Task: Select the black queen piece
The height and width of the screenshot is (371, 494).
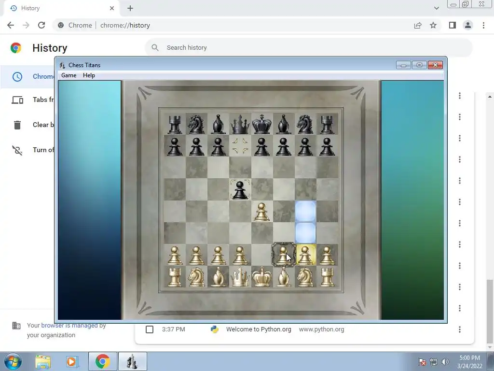Action: click(240, 124)
